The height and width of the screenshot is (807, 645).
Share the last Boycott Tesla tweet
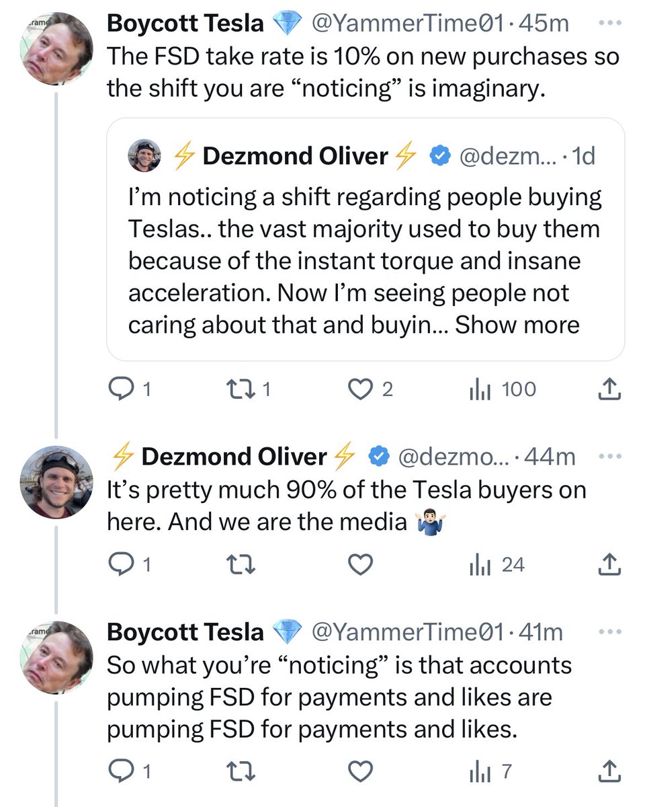[x=607, y=771]
